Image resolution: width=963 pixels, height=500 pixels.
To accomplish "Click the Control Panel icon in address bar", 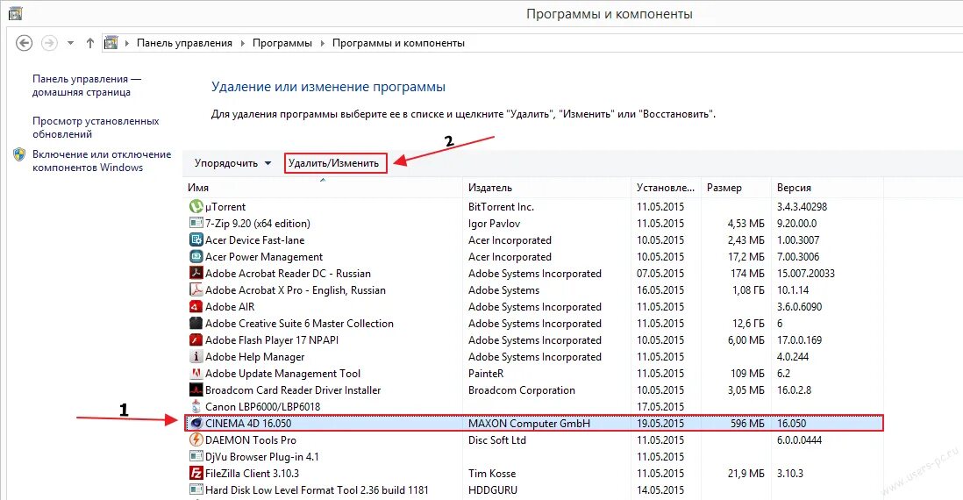I will pyautogui.click(x=111, y=43).
